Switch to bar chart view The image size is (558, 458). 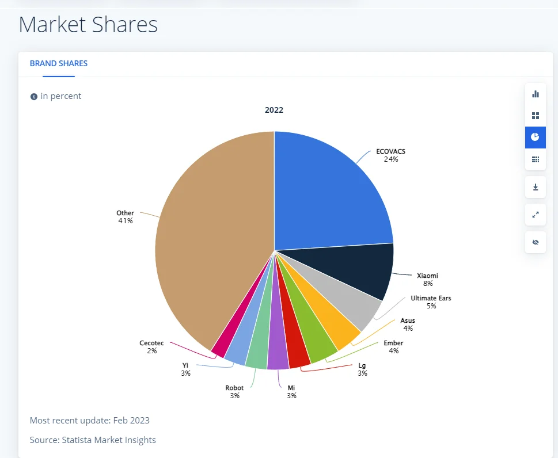(x=535, y=94)
